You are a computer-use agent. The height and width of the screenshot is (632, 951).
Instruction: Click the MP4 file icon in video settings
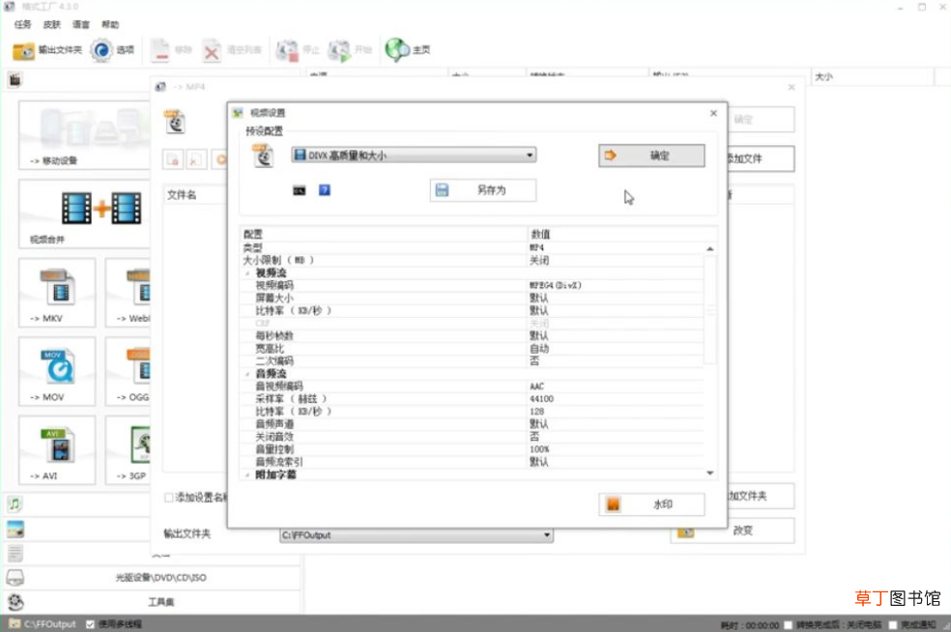pyautogui.click(x=263, y=156)
